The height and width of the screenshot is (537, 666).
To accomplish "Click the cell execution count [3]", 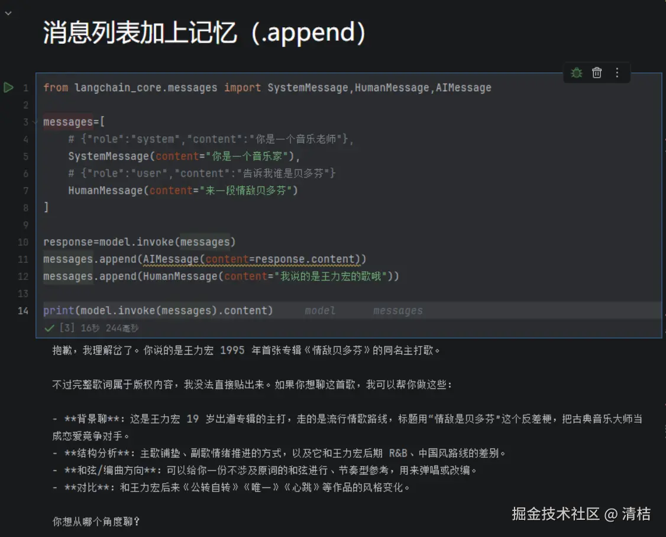I will [x=67, y=328].
